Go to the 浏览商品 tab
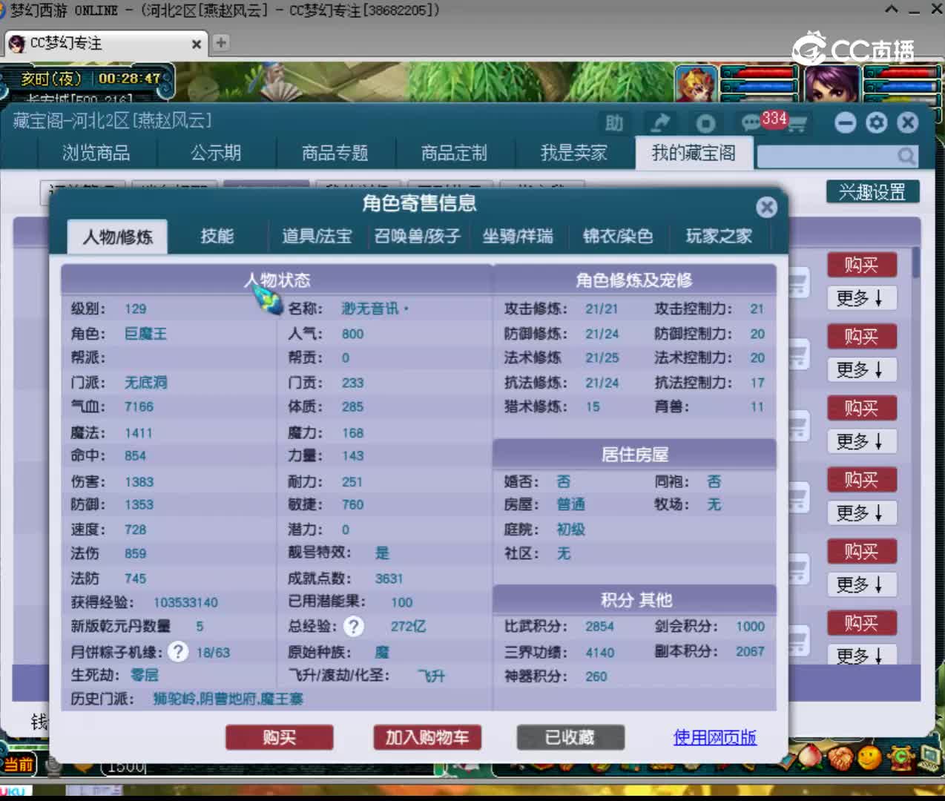 (x=96, y=153)
